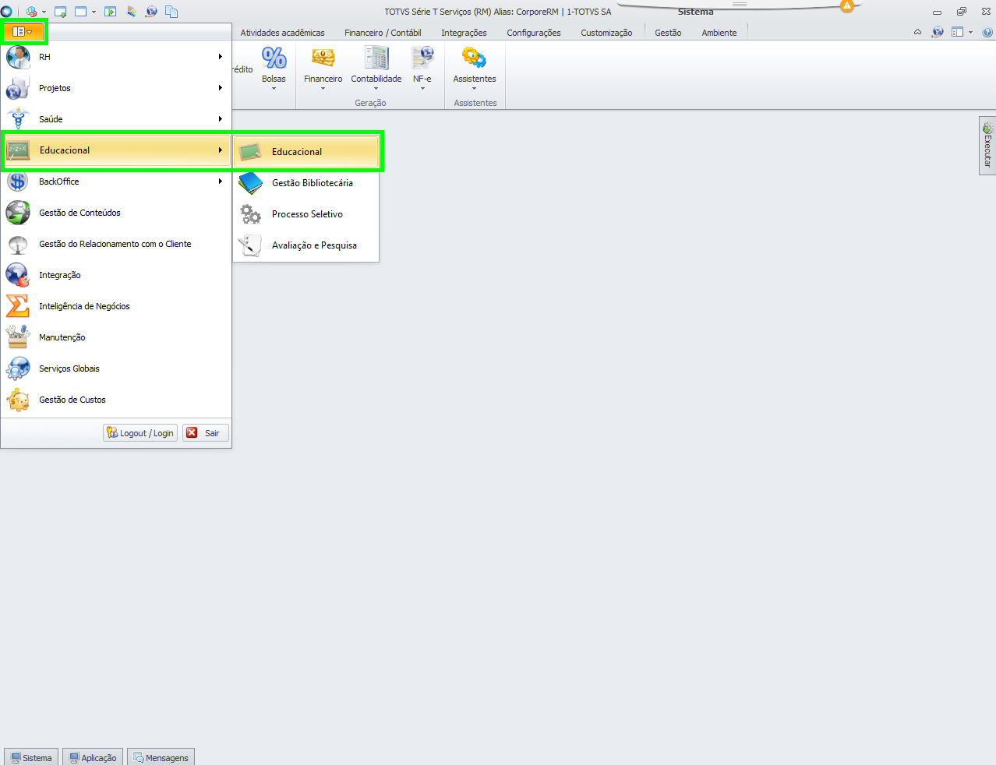Switch to the Mensagens bottom tab
Viewport: 996px width, 765px height.
161,757
